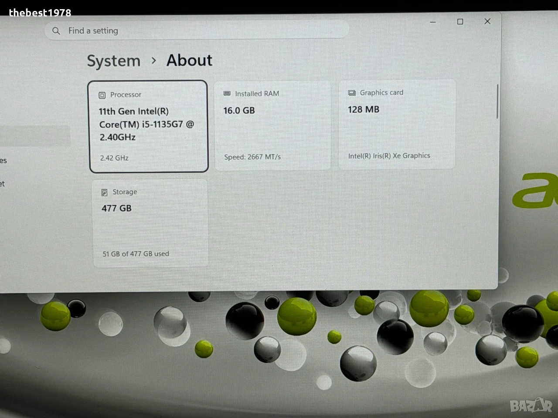Viewport: 558px width, 418px height.
Task: Minimize the Settings window
Action: (x=433, y=22)
